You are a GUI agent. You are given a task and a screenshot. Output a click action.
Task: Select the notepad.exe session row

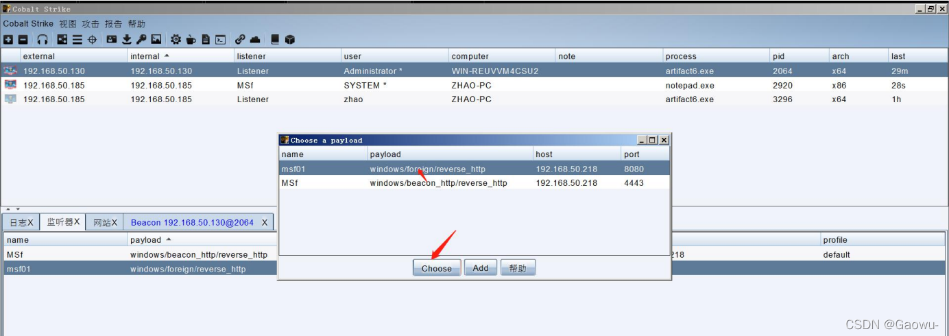(474, 85)
